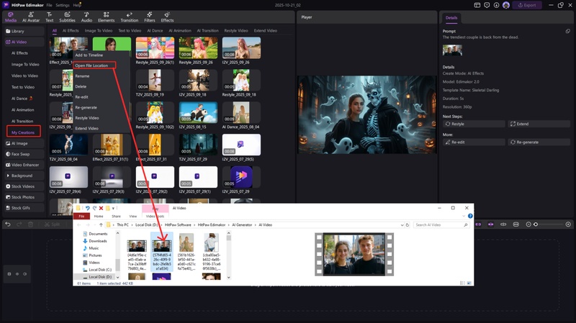Click the Filters toolbar icon
576x323 pixels.
pos(149,17)
